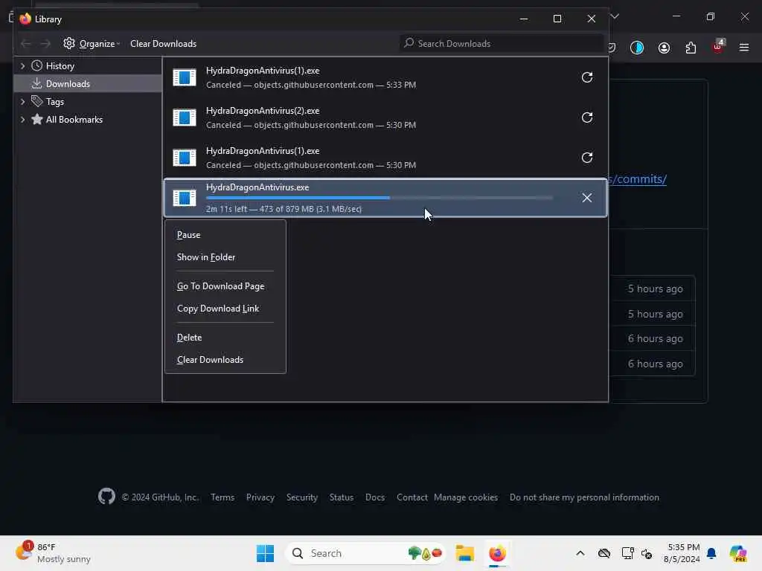Click Do not share my personal information

point(584,497)
